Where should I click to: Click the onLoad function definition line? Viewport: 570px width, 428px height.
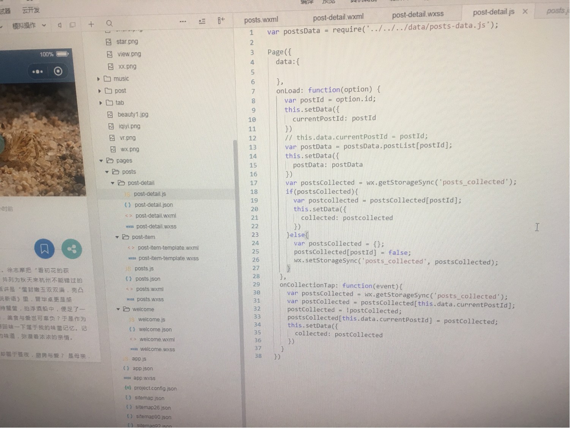point(328,90)
